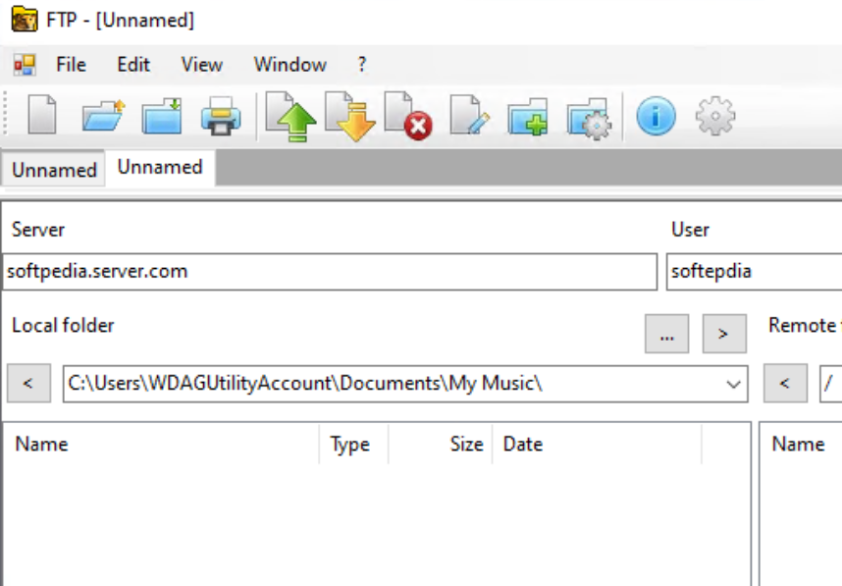Image resolution: width=842 pixels, height=586 pixels.
Task: Click the Save folder icon with green arrow
Action: [x=162, y=118]
